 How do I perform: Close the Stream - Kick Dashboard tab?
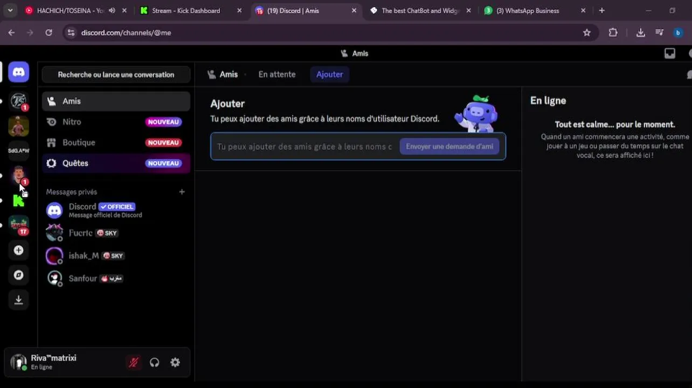239,11
